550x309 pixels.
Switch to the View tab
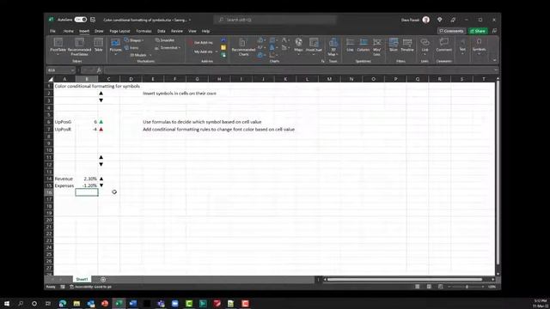coord(192,31)
